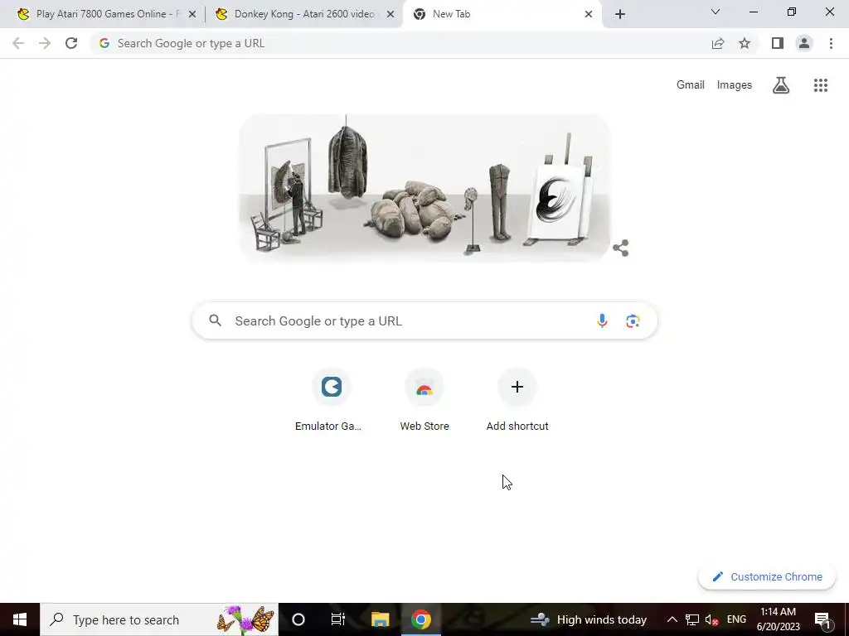Close the Play Atari 7800 Games tab
The height and width of the screenshot is (636, 849).
coord(192,14)
